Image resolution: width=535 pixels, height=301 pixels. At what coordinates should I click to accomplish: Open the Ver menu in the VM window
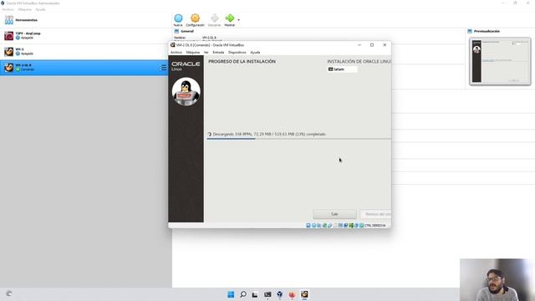click(206, 52)
